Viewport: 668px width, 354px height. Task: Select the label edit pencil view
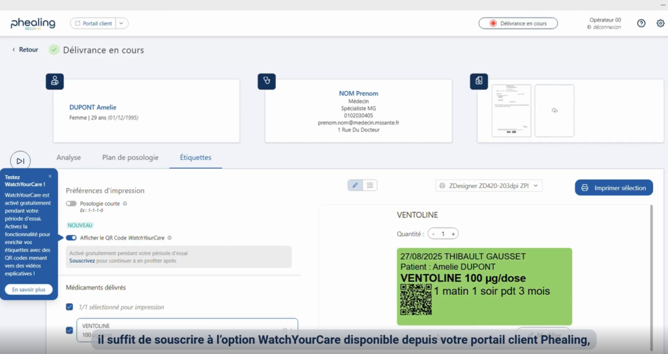point(355,185)
